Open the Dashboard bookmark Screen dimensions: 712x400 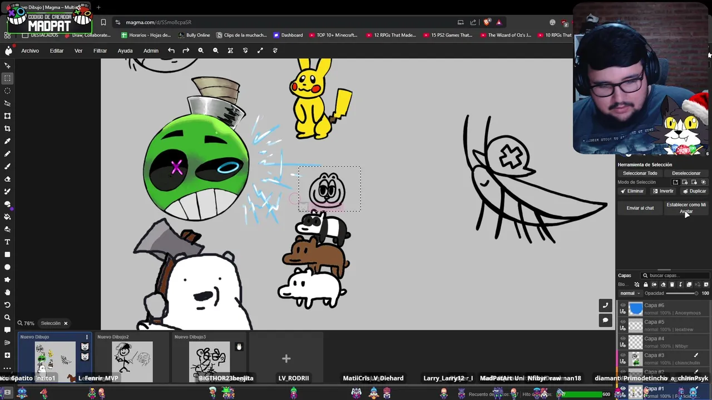[288, 35]
